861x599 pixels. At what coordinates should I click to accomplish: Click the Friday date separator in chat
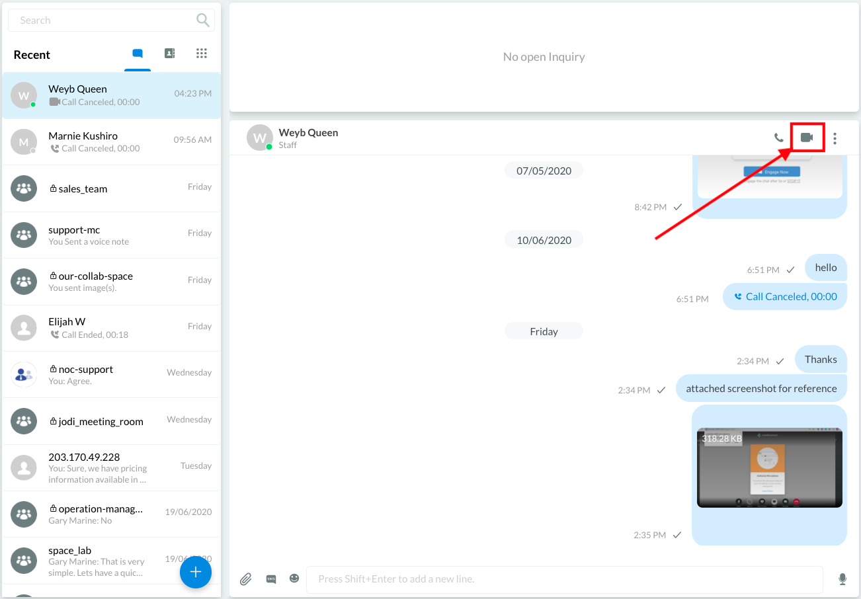[544, 331]
